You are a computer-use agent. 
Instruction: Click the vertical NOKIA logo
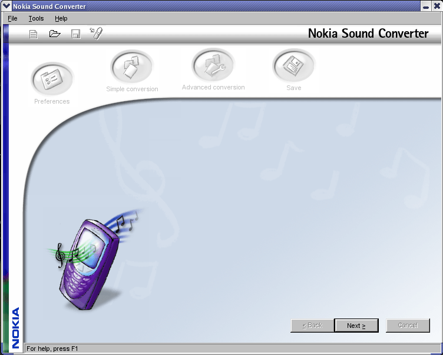(15, 327)
